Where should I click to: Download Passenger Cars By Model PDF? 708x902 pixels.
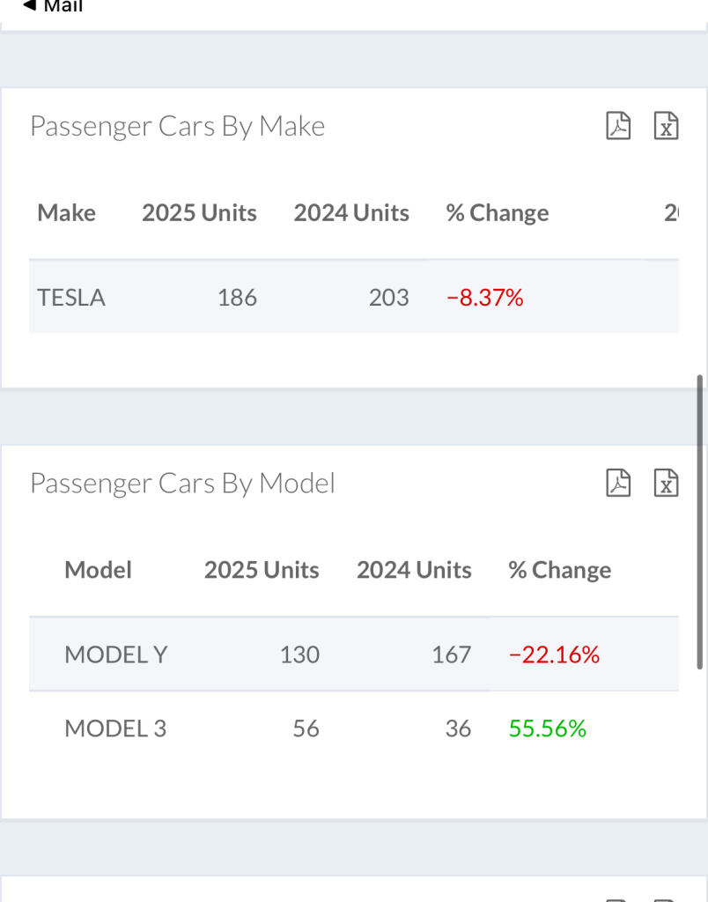(618, 483)
